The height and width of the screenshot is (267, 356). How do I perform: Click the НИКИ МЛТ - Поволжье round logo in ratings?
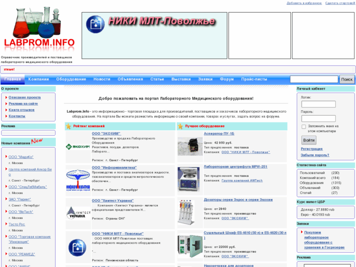(x=77, y=247)
